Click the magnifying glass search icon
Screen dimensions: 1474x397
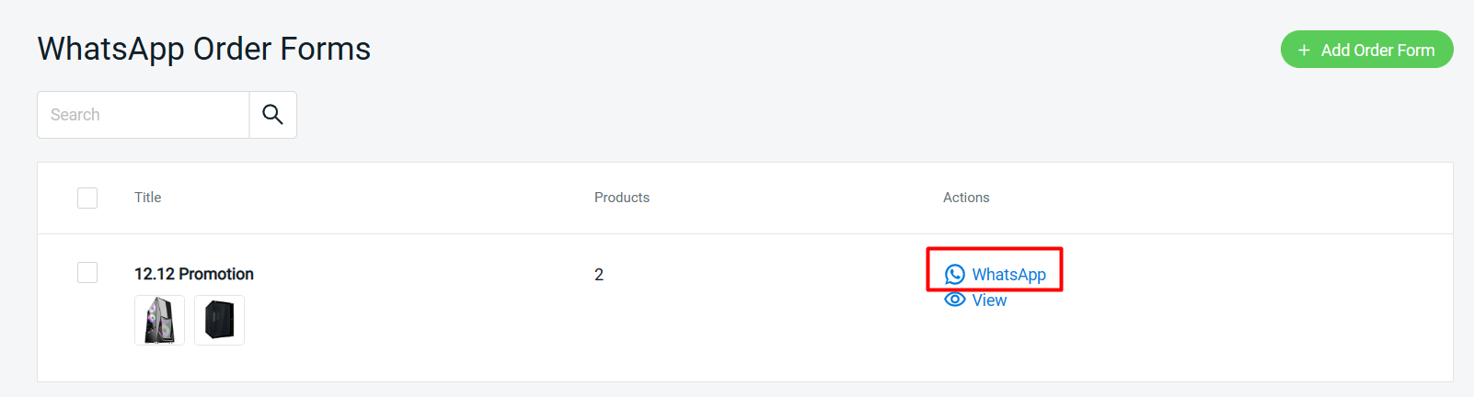click(x=272, y=115)
